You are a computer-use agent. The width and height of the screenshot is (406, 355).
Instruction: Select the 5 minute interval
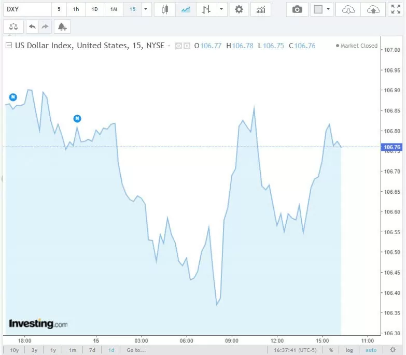pos(59,9)
